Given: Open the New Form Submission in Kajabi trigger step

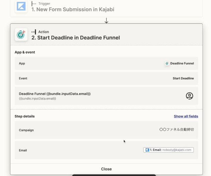Looking at the screenshot, I should point(106,8).
